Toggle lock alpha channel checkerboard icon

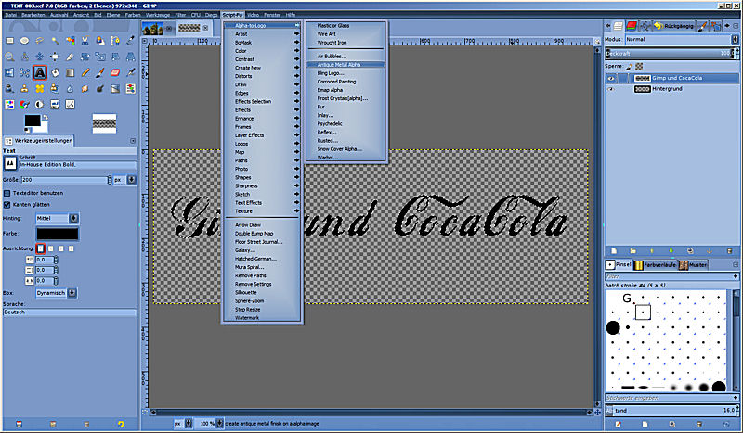point(639,66)
